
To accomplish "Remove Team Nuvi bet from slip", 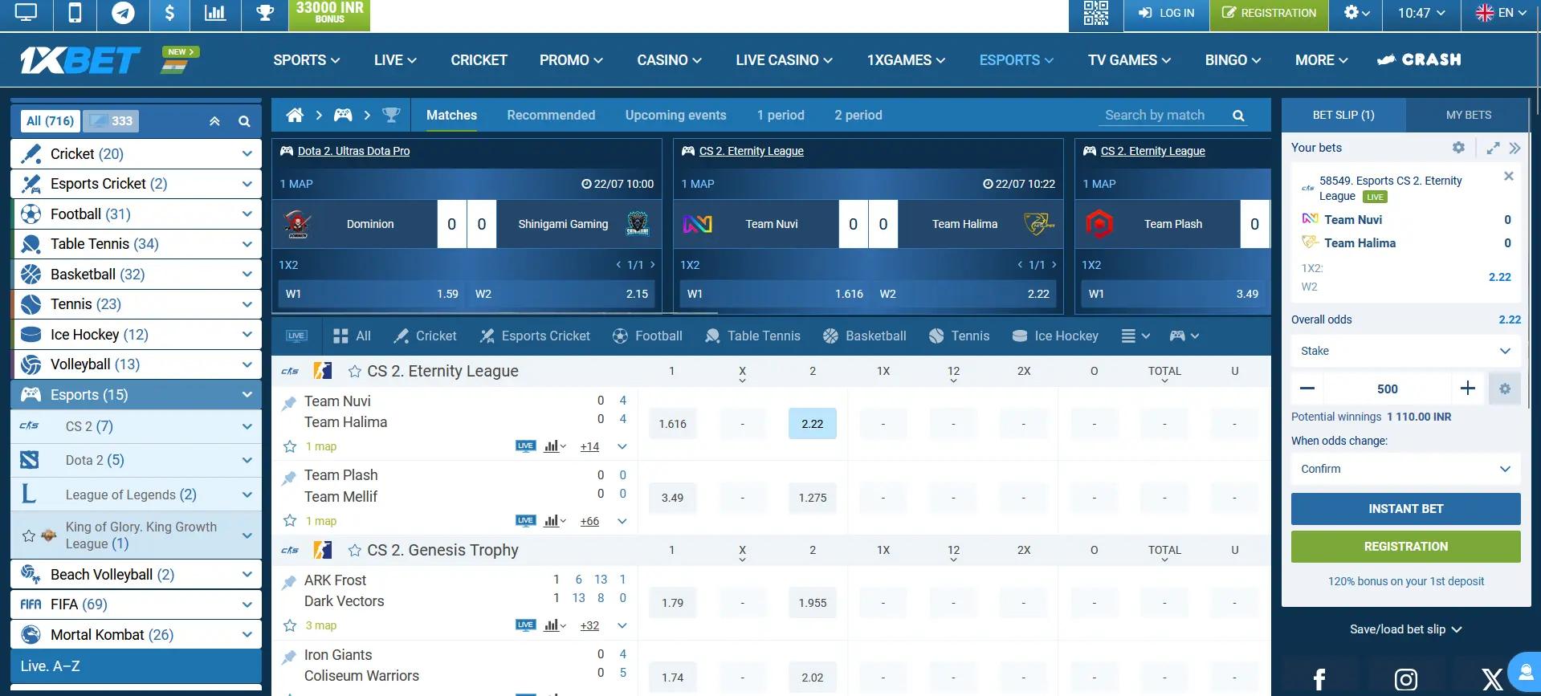I will (1509, 176).
